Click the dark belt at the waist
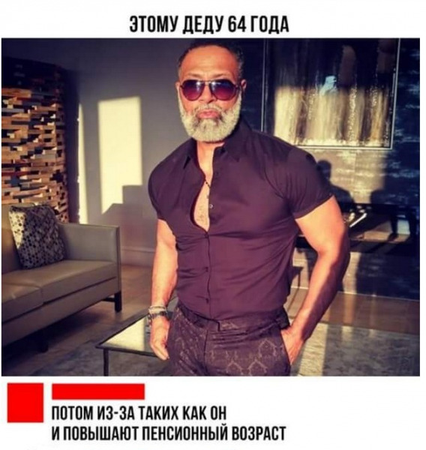Image resolution: width=426 pixels, height=450 pixels. point(232,316)
